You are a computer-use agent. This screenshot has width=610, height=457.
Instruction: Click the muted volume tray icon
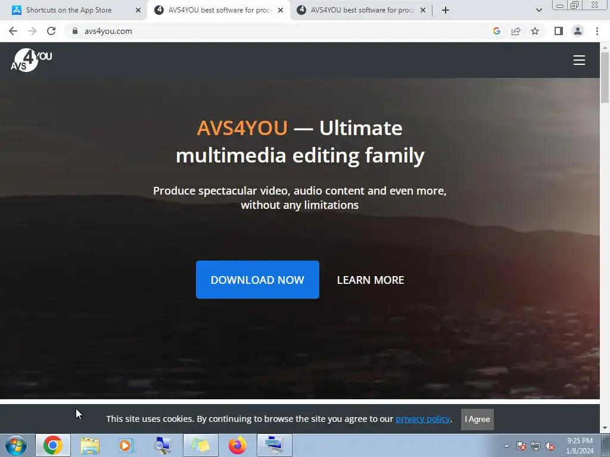click(550, 446)
